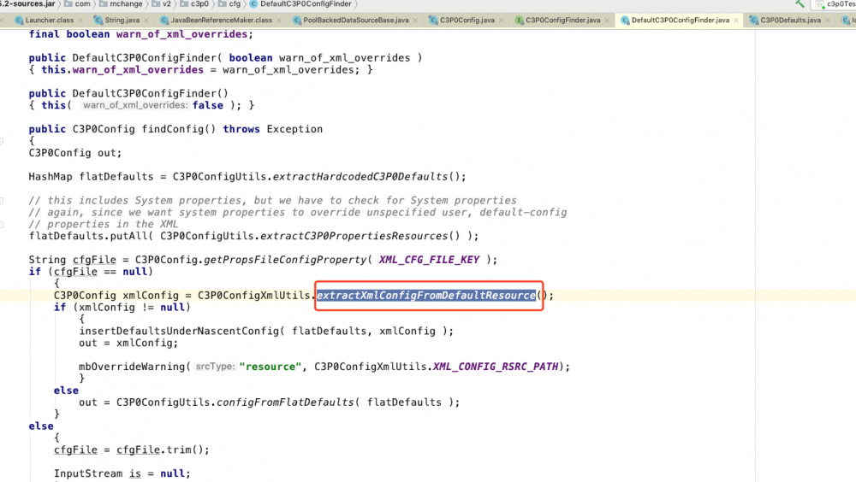The image size is (856, 482).
Task: Close the C3P0ConfigFinder.java tab
Action: coord(607,21)
